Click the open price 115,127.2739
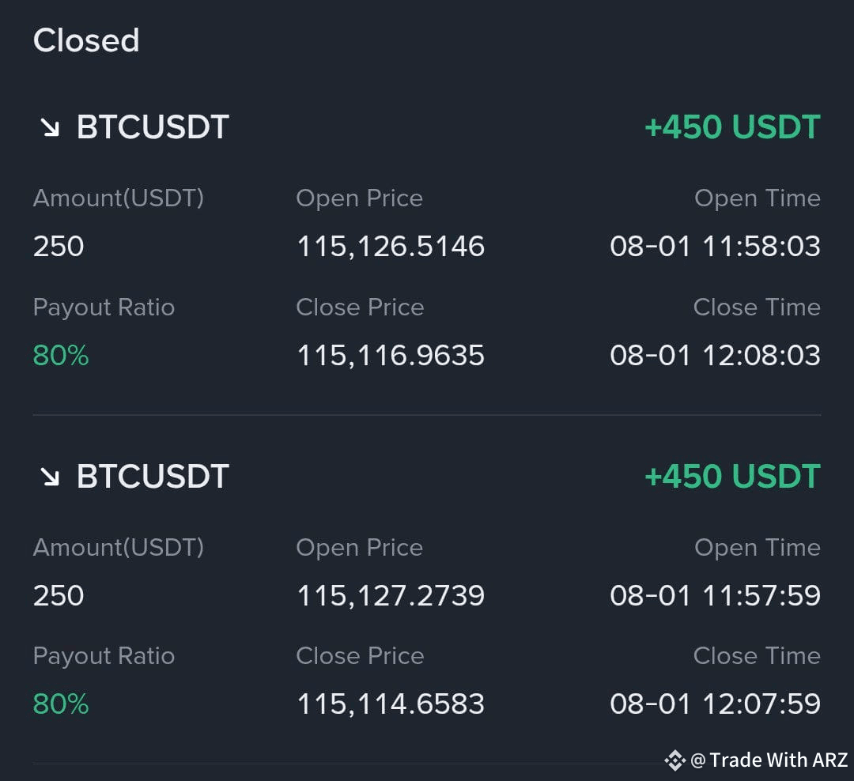Viewport: 854px width, 781px height. [391, 595]
